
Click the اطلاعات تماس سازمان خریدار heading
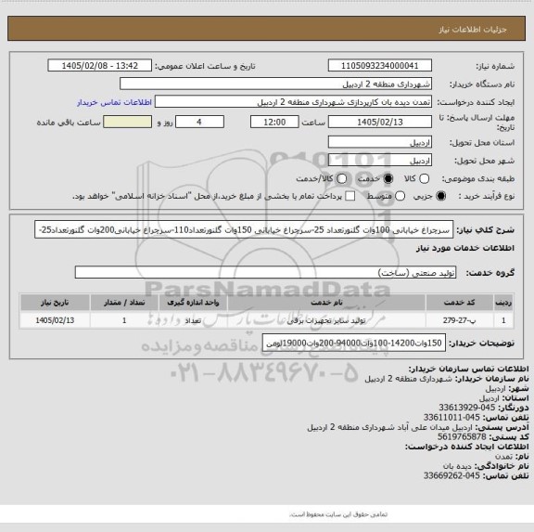468,369
